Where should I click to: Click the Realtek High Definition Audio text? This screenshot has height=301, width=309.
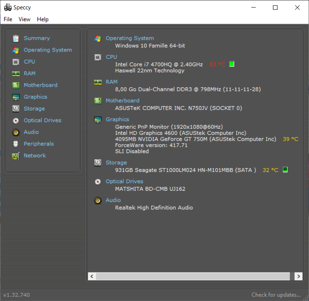click(x=154, y=208)
